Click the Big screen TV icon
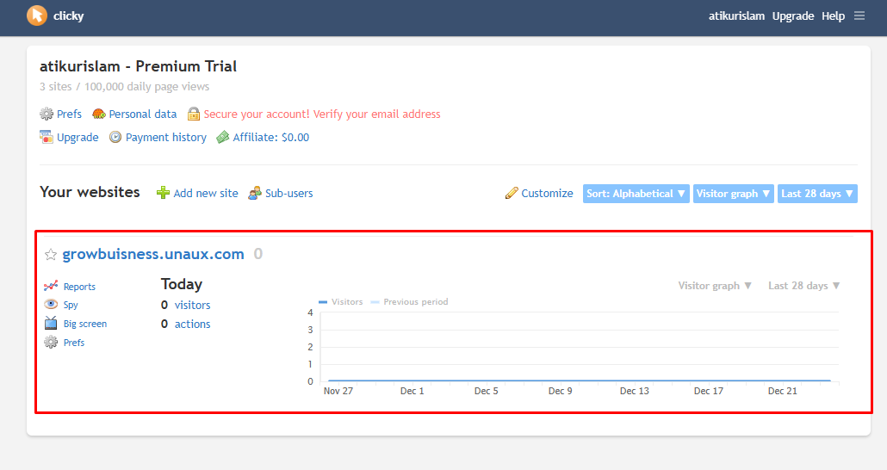This screenshot has height=470, width=887. click(51, 323)
